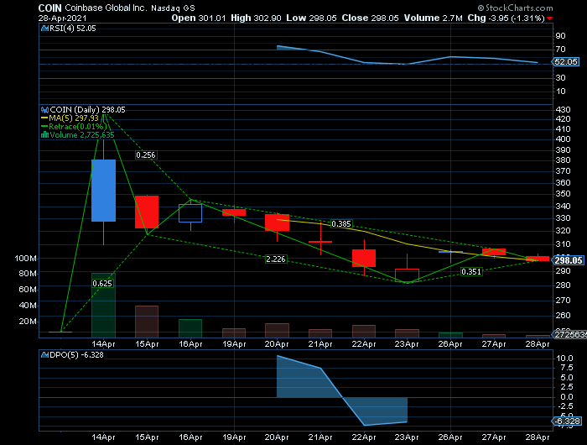
Task: Click the blue 14Apr candlestick body
Action: (103, 191)
